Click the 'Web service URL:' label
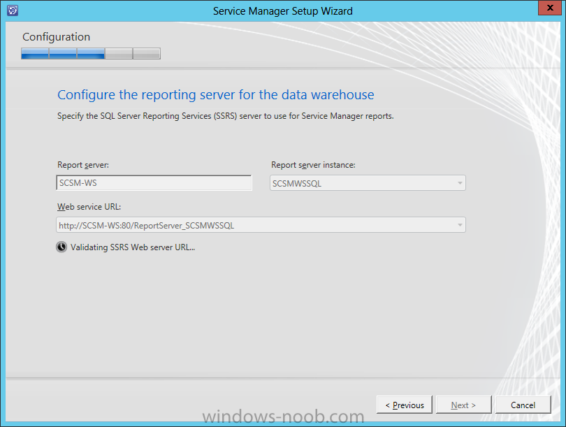 coord(89,207)
